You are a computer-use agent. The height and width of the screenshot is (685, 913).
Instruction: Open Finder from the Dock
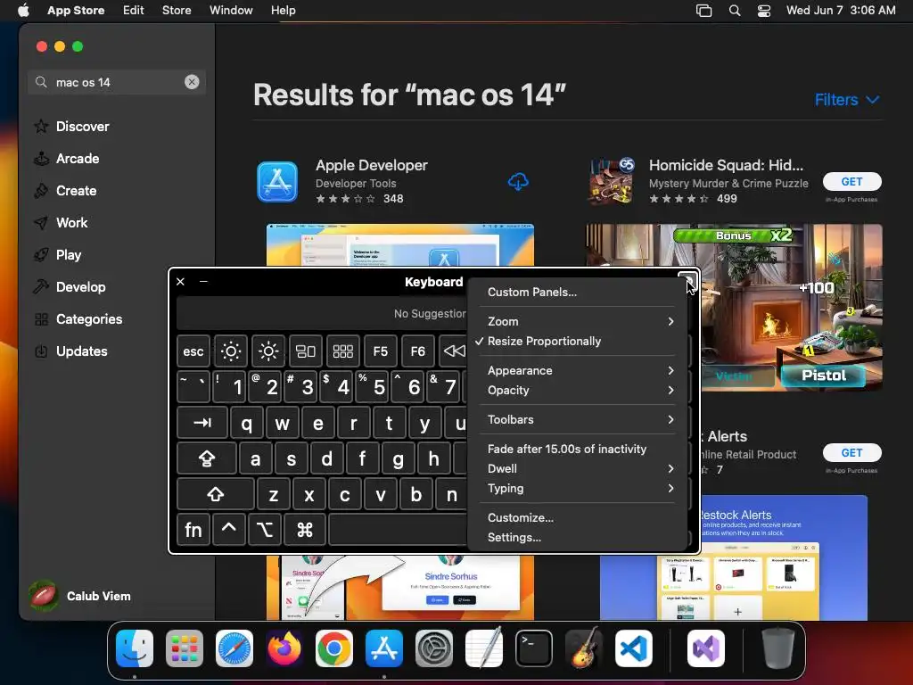click(x=135, y=648)
